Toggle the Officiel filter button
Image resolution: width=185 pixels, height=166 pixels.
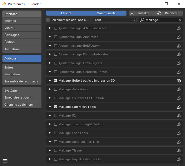pyautogui.click(x=66, y=13)
